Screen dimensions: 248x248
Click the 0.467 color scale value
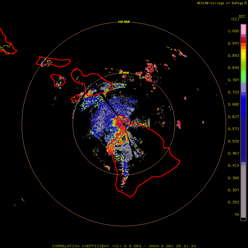[x=233, y=153]
